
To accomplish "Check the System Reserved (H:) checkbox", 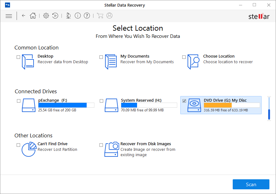I will pyautogui.click(x=101, y=101).
